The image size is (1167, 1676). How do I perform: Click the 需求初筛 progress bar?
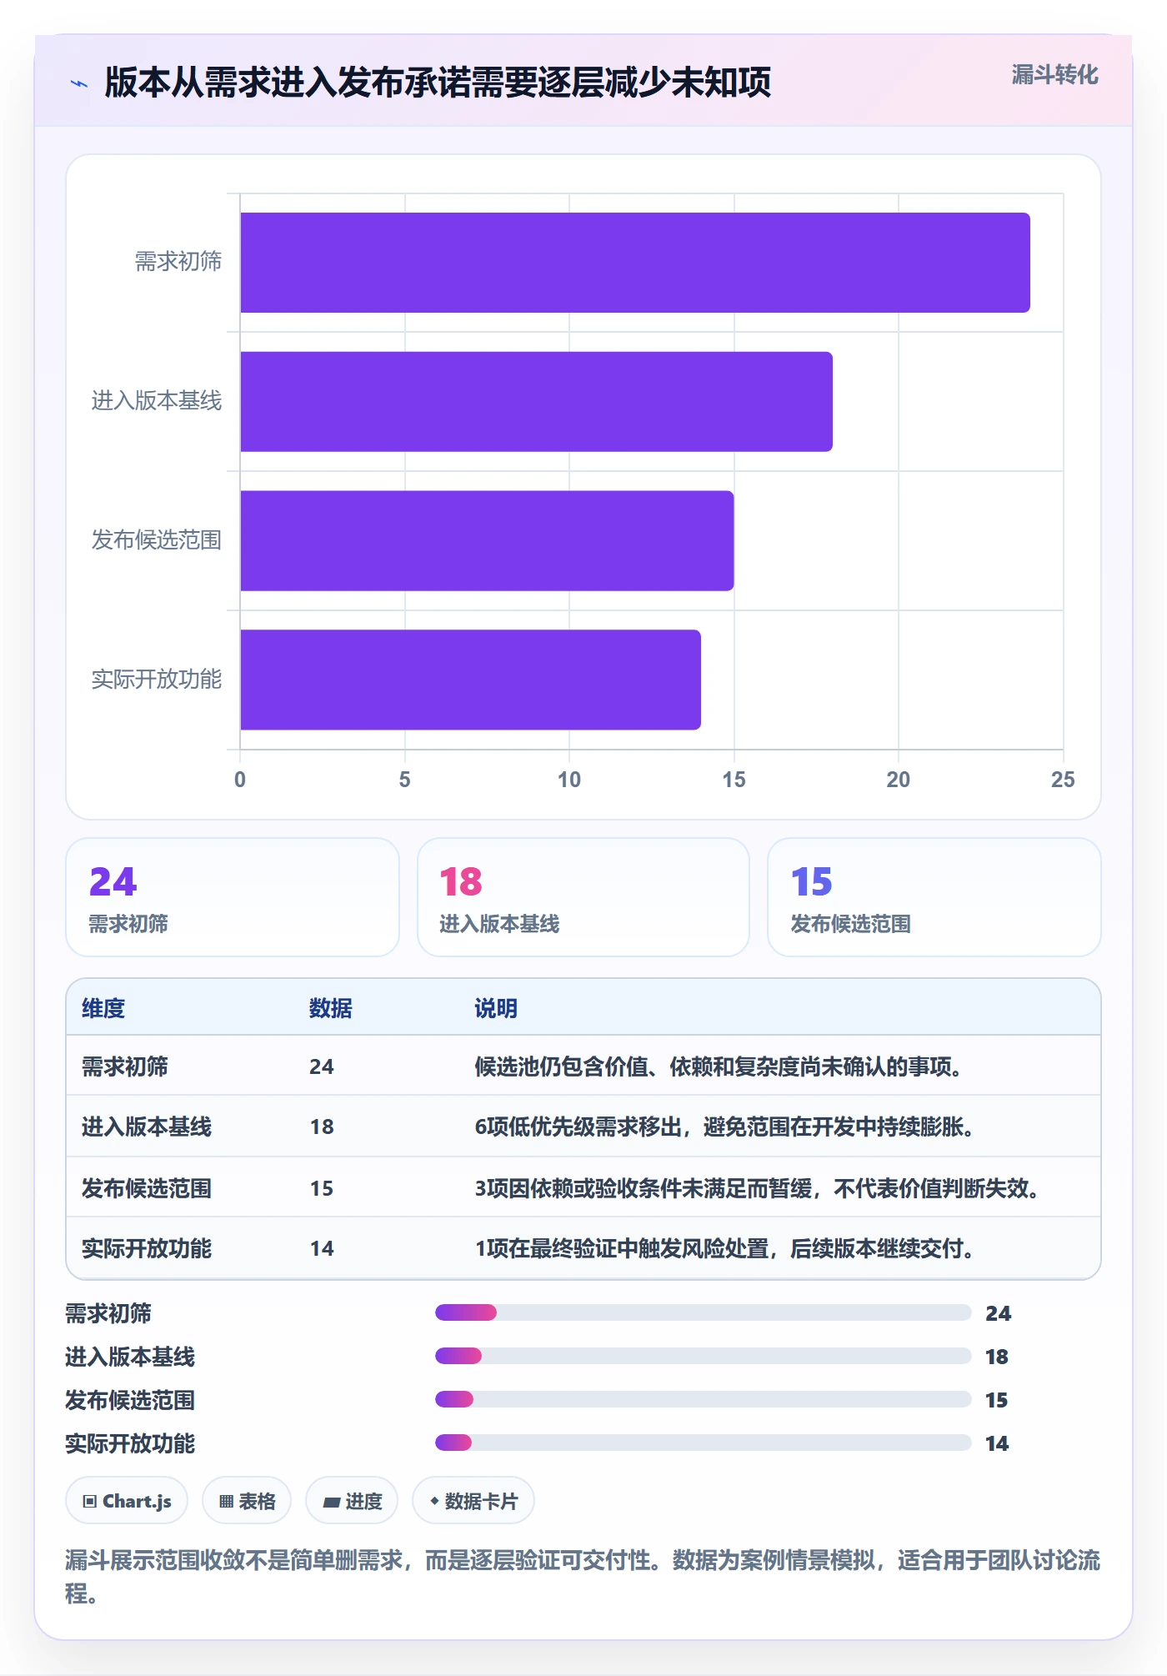point(704,1312)
